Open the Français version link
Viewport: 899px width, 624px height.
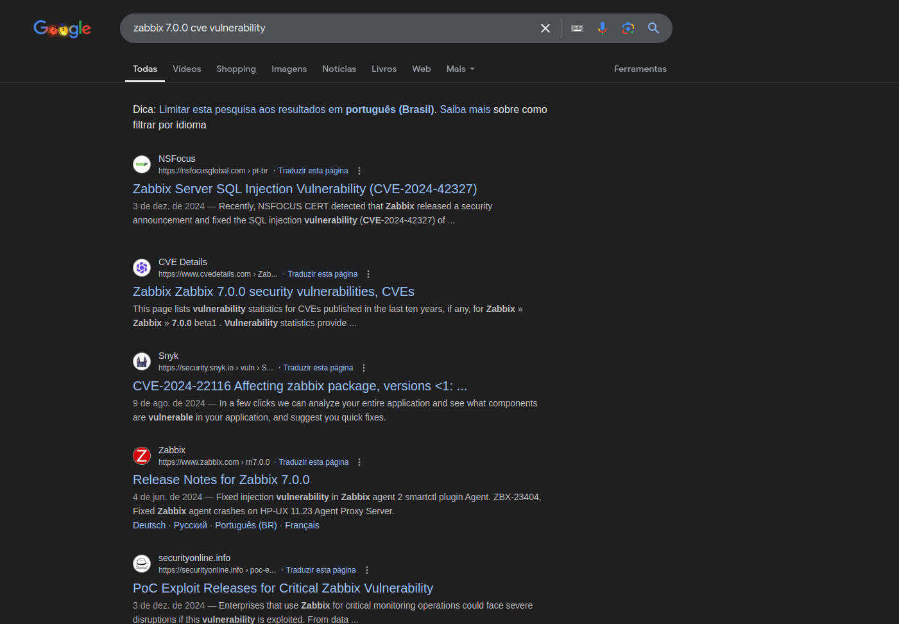[x=302, y=525]
